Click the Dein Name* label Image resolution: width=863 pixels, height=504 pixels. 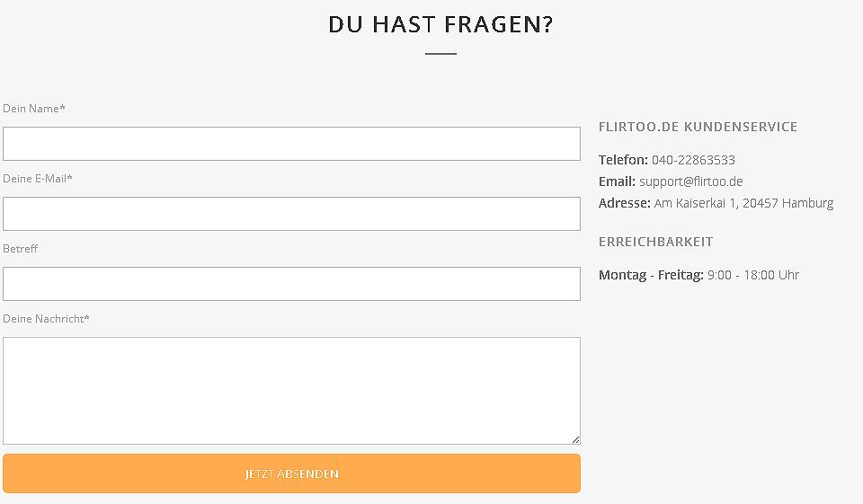click(x=34, y=109)
